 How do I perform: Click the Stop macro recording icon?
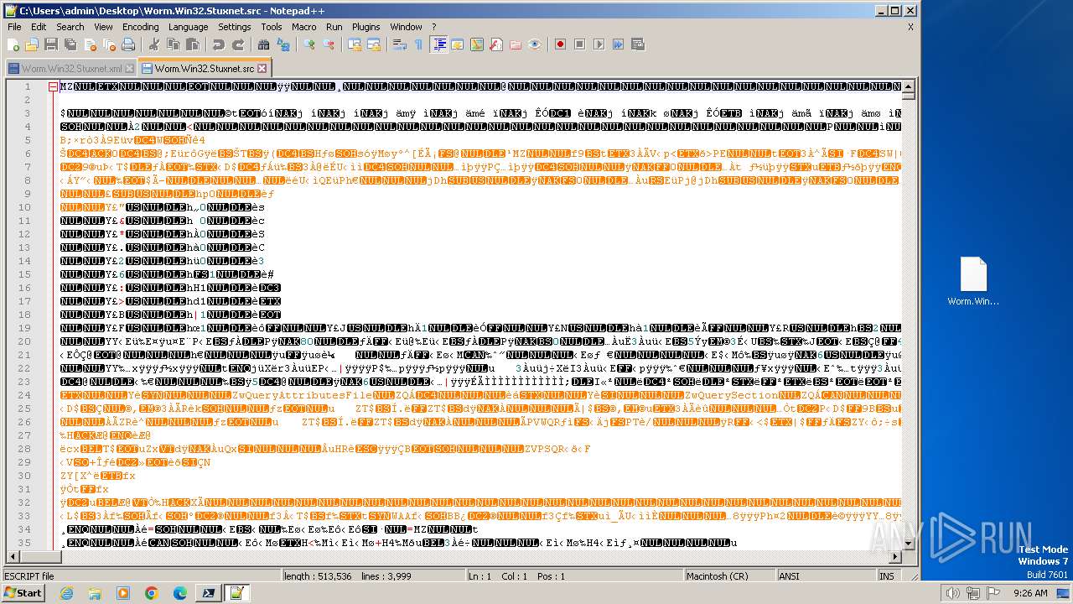pyautogui.click(x=580, y=44)
